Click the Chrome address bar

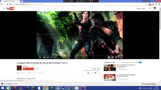coord(79,4)
